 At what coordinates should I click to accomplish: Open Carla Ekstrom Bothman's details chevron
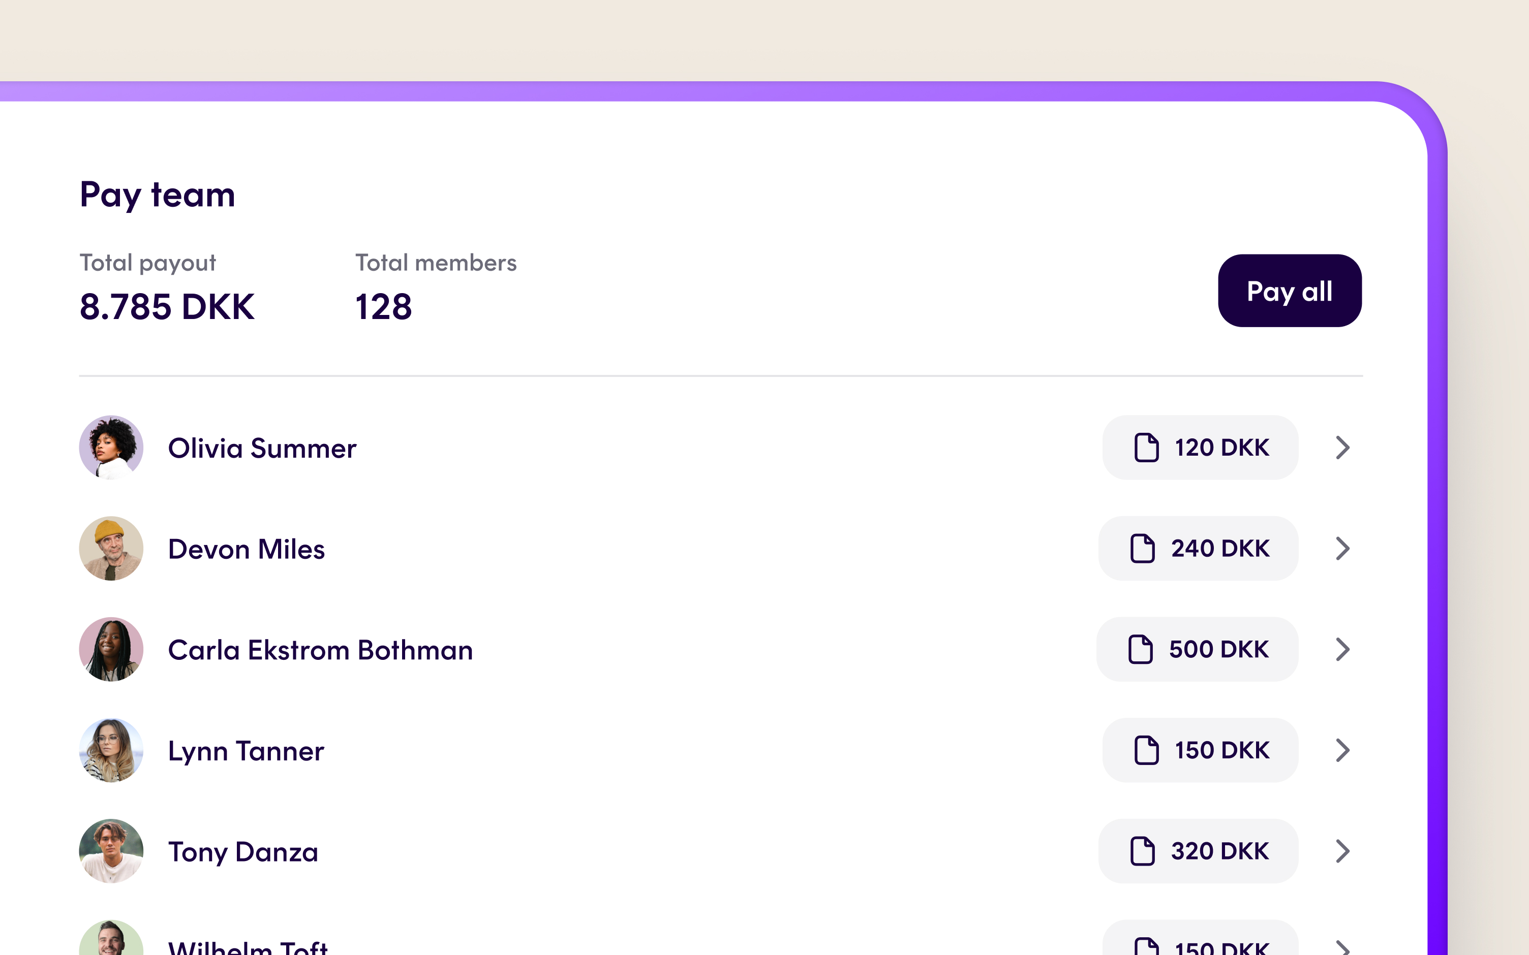1342,649
